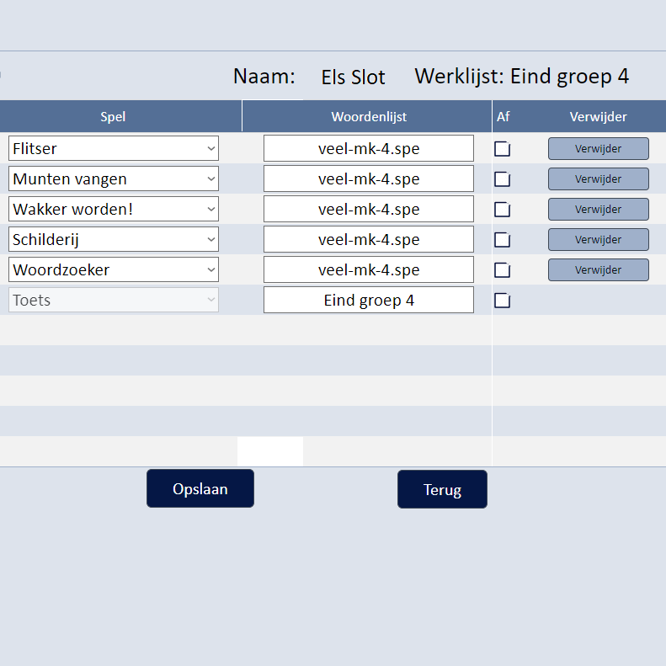
Task: Check the Af box for Munten vangen
Action: [x=502, y=179]
